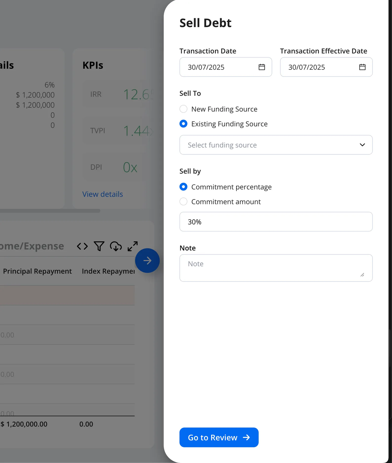
Task: Open the filter funnel icon
Action: [99, 246]
